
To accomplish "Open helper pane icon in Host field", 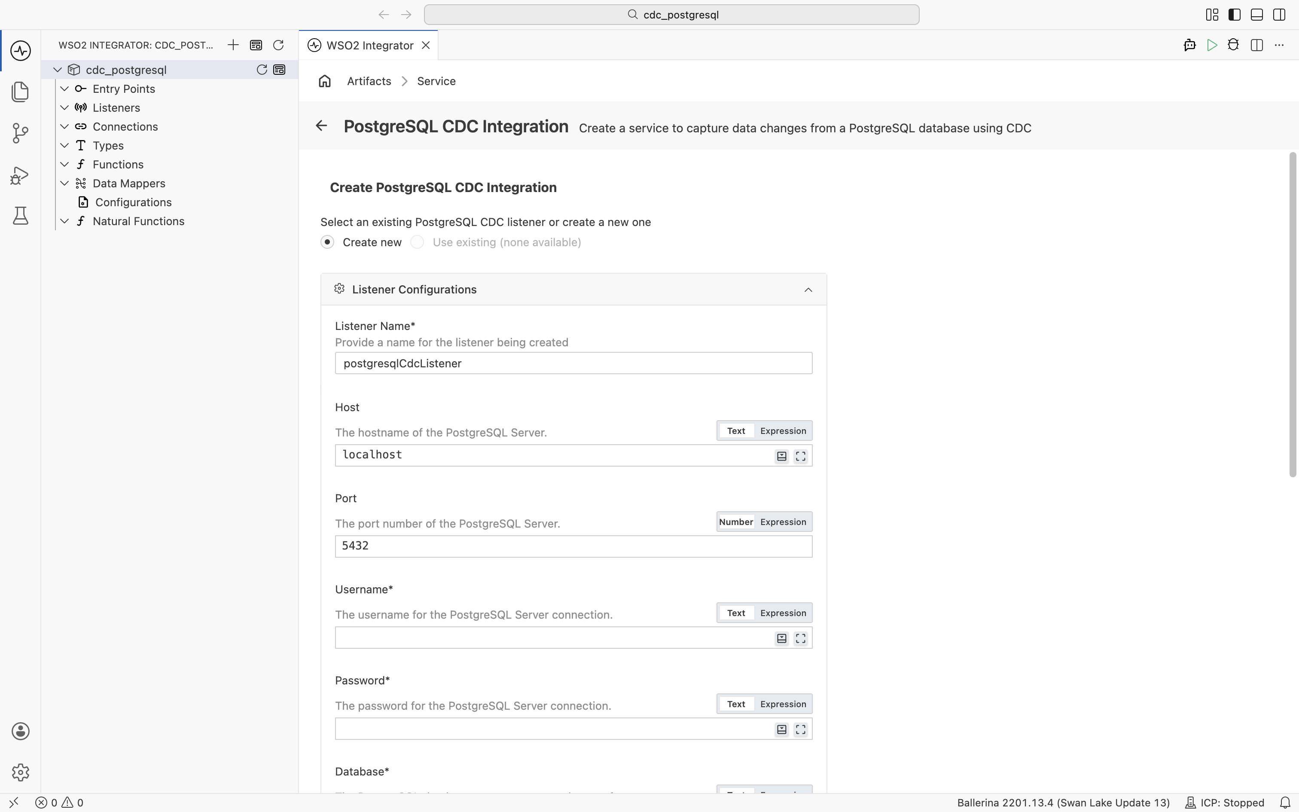I will click(781, 456).
